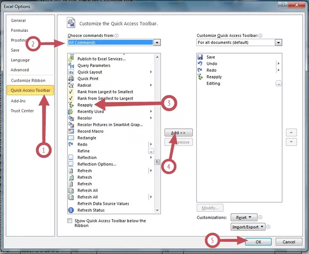Click the Modify... button
Screen dimensions: 309x254
pyautogui.click(x=210, y=208)
